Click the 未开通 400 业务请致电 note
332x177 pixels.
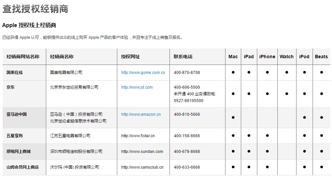(195, 94)
